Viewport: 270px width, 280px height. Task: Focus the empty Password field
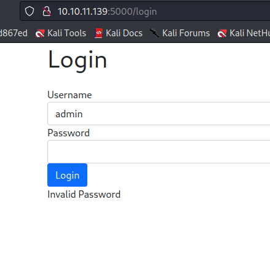pyautogui.click(x=159, y=152)
